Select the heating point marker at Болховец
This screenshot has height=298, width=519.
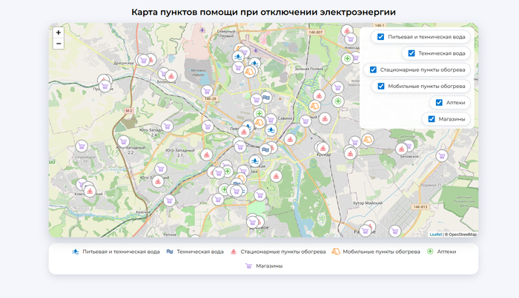point(171,76)
